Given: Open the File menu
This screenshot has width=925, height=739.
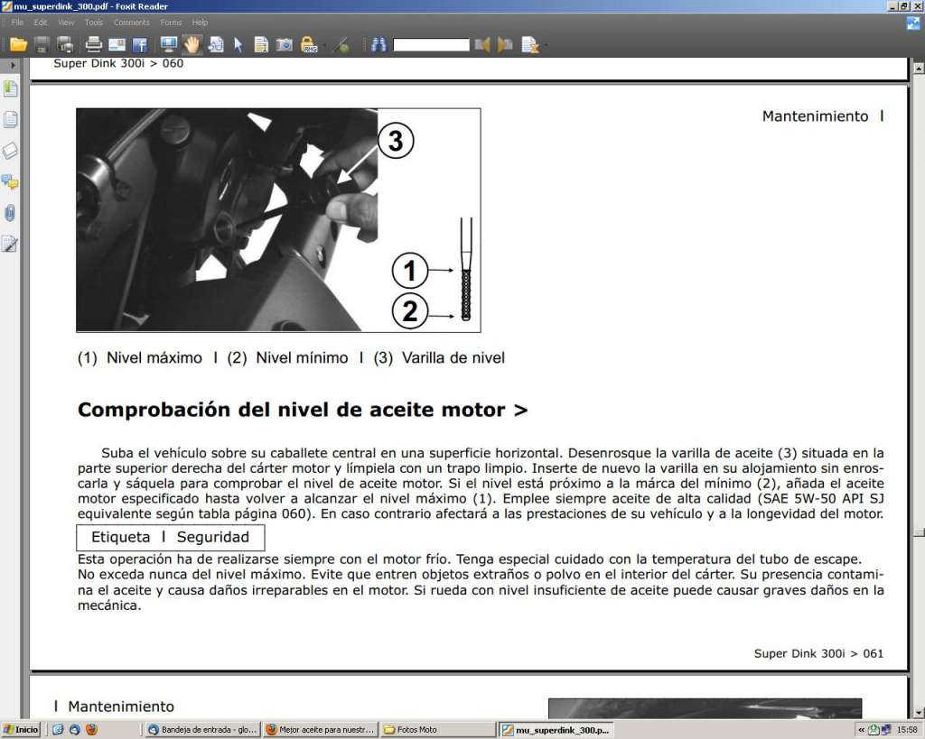Looking at the screenshot, I should point(17,23).
